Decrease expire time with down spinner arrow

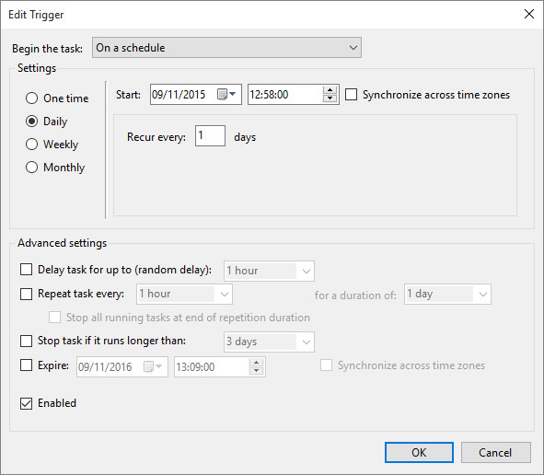pyautogui.click(x=257, y=371)
